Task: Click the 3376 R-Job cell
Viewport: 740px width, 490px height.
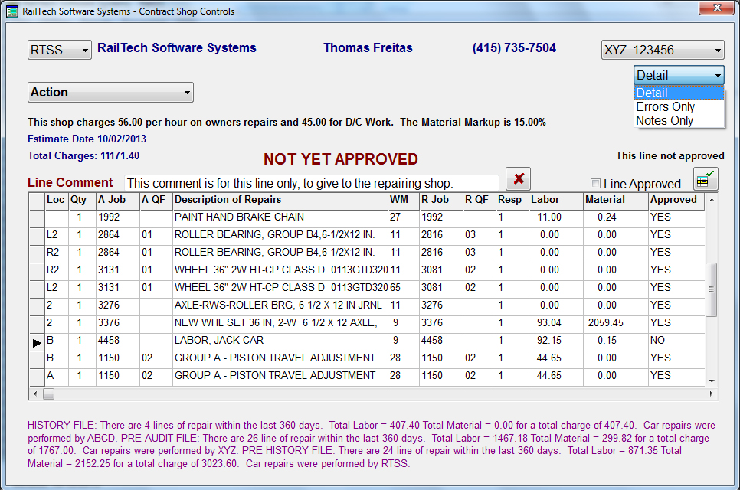Action: point(441,323)
